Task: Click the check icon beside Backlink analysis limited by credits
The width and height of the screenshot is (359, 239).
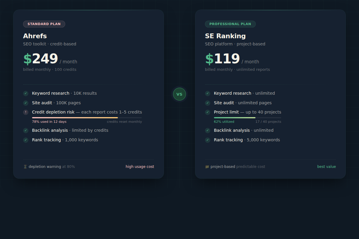Action: pyautogui.click(x=26, y=131)
